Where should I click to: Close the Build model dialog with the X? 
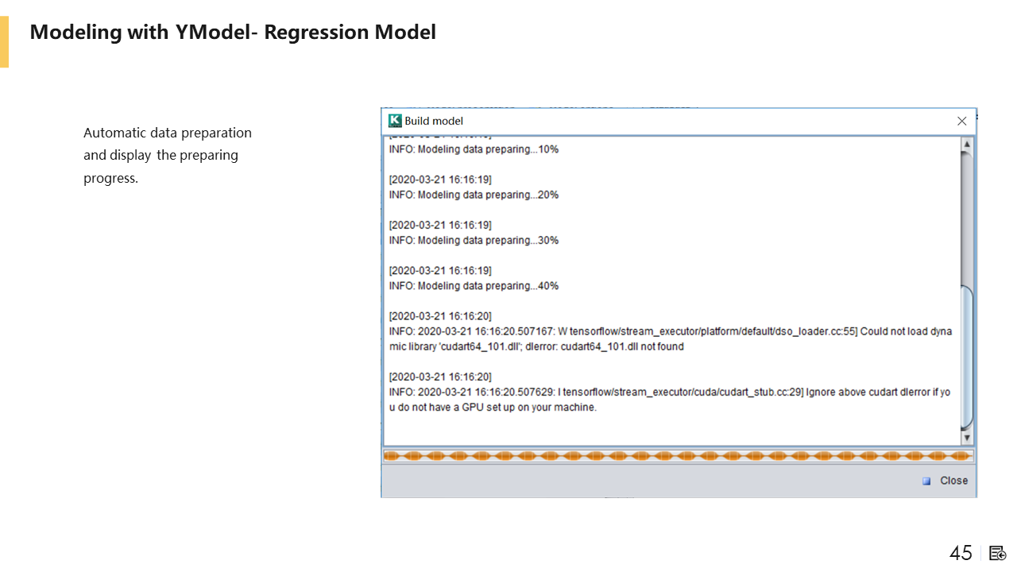961,121
